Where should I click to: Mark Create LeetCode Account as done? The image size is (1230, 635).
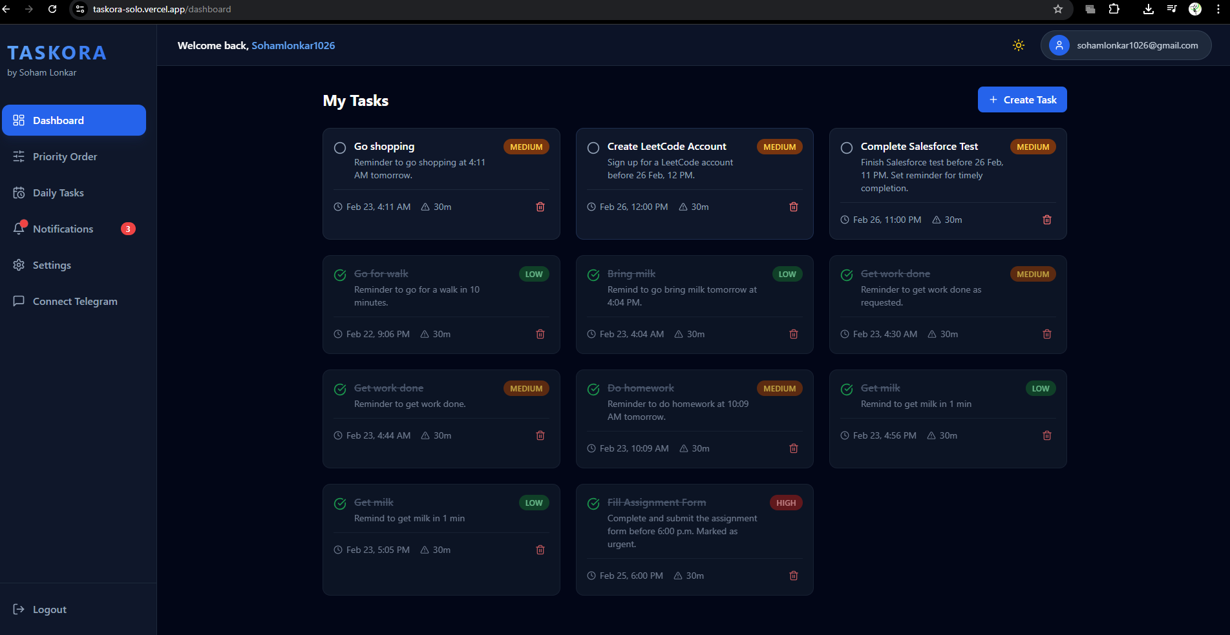593,147
